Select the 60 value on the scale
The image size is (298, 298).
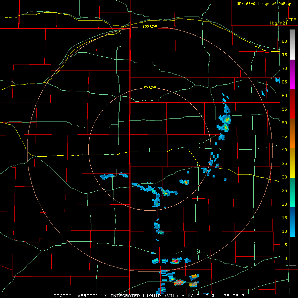(284, 96)
